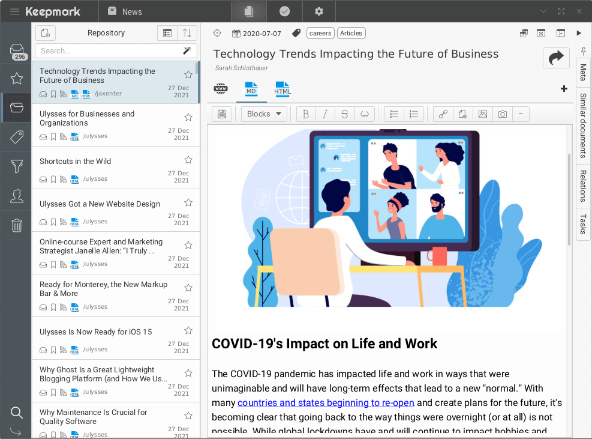Switch to the MD document tab
Image resolution: width=592 pixels, height=439 pixels.
tap(251, 89)
